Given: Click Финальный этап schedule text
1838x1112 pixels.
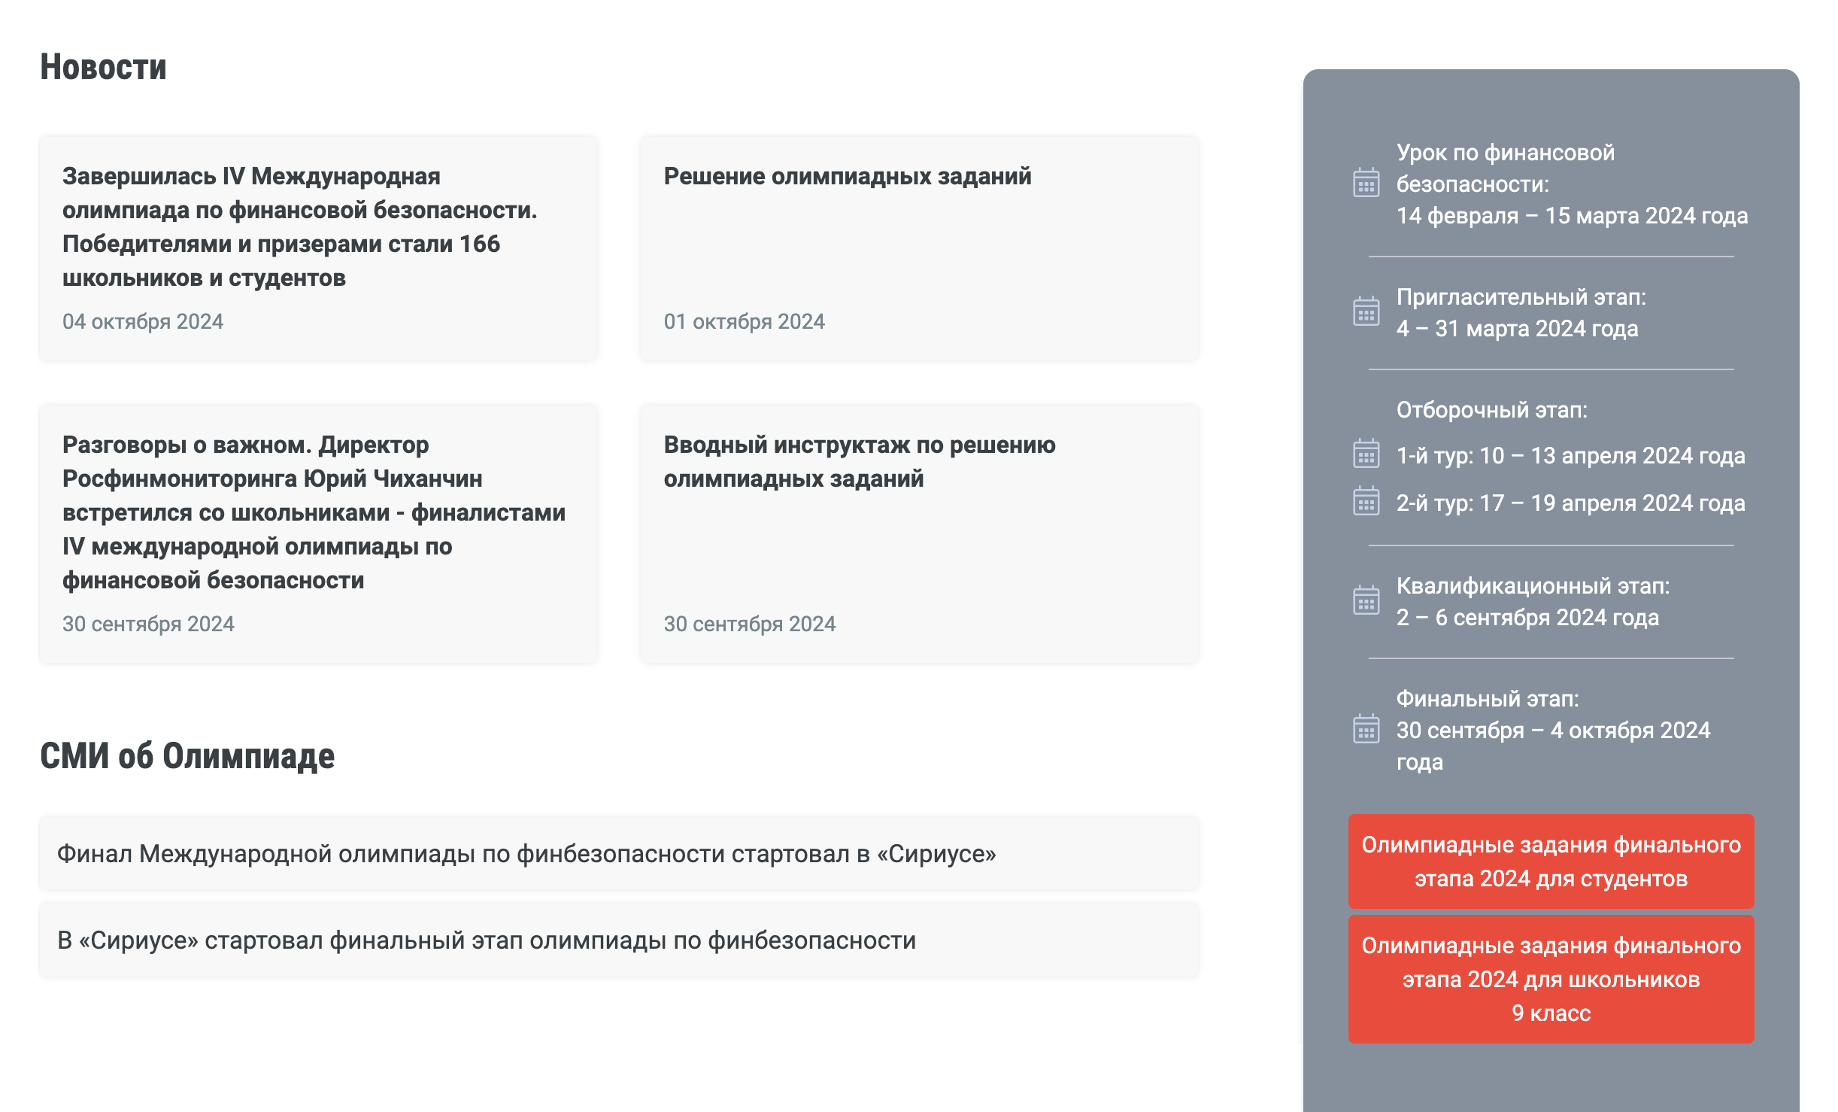Looking at the screenshot, I should tap(1553, 731).
